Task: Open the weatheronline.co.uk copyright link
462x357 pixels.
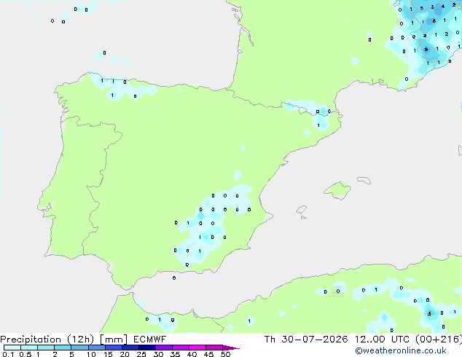Action: tap(401, 350)
